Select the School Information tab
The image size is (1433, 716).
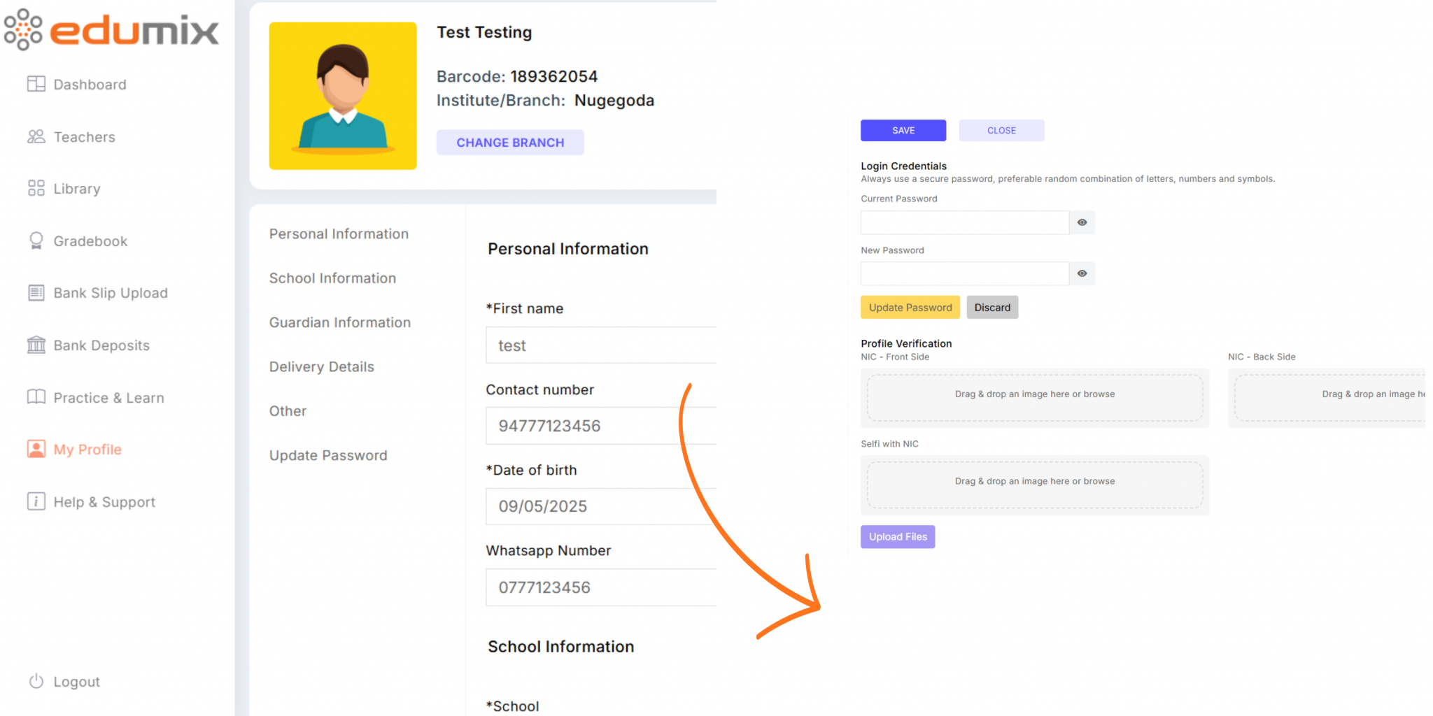(x=332, y=278)
